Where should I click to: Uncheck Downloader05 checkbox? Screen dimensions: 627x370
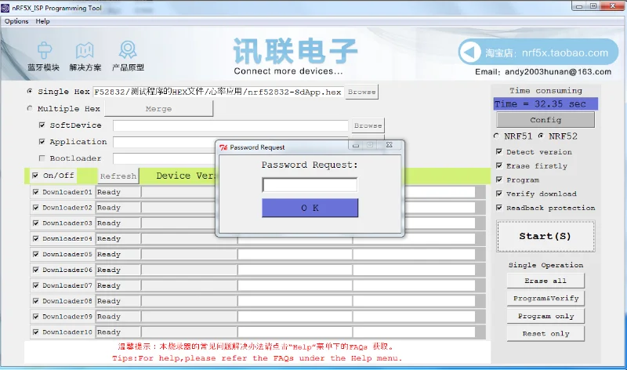coord(36,255)
